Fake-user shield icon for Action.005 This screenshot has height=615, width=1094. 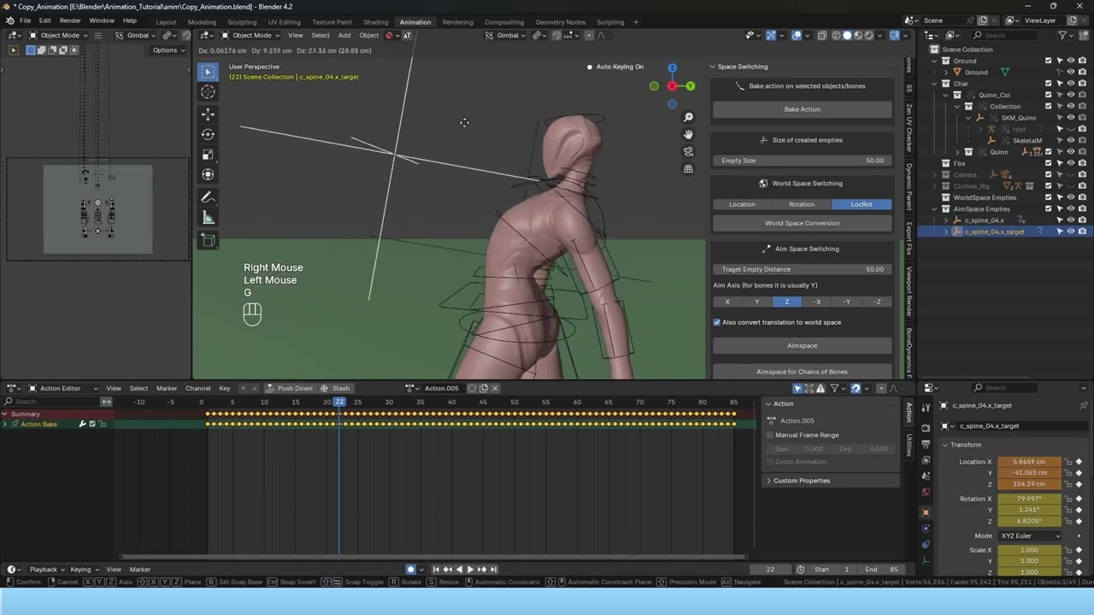point(472,388)
